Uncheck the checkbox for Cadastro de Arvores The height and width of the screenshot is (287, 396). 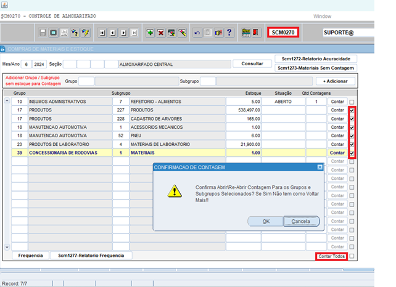[352, 119]
